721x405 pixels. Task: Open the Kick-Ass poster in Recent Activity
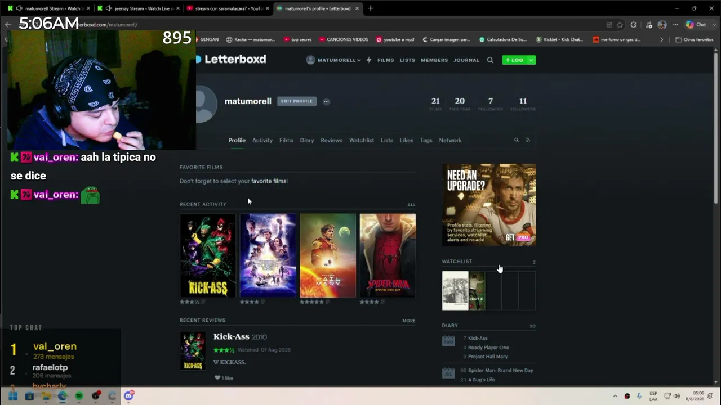208,255
